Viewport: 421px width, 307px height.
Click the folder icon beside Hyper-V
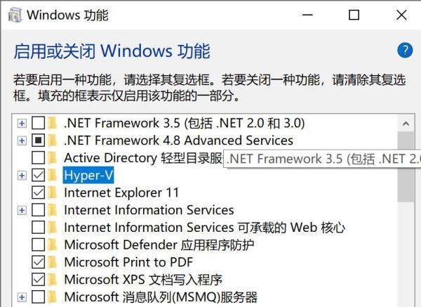[53, 175]
